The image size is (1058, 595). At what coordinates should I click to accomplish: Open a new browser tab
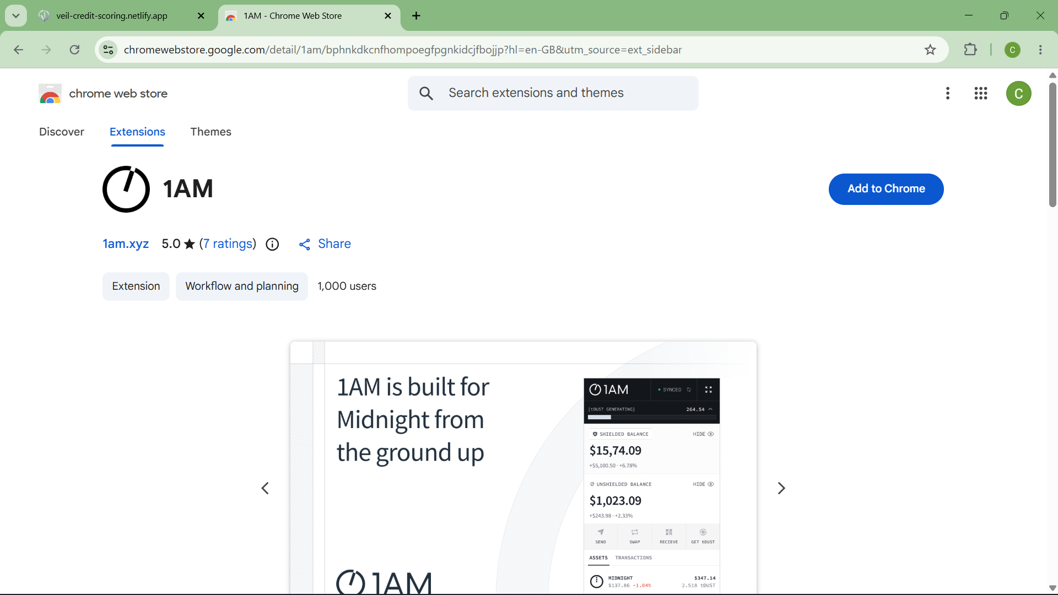click(x=417, y=16)
